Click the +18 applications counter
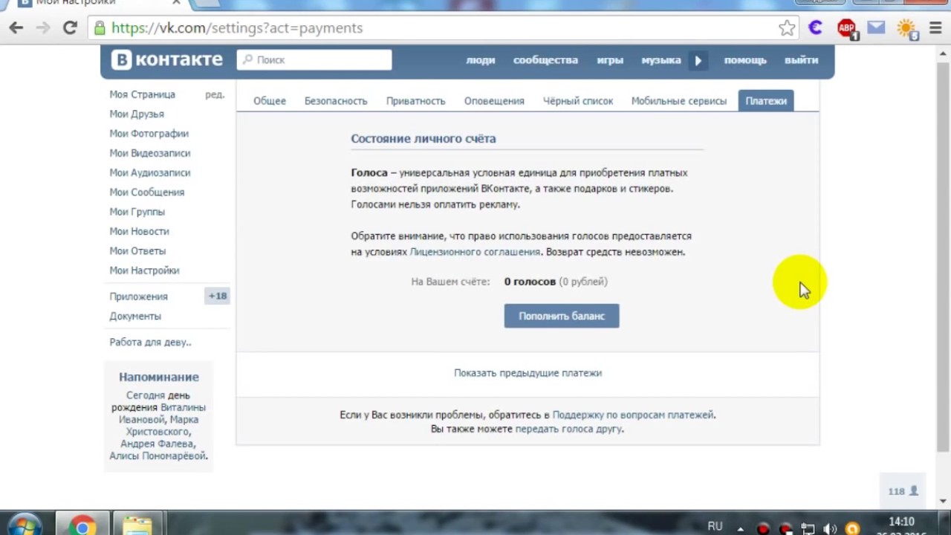The width and height of the screenshot is (951, 535). click(217, 296)
